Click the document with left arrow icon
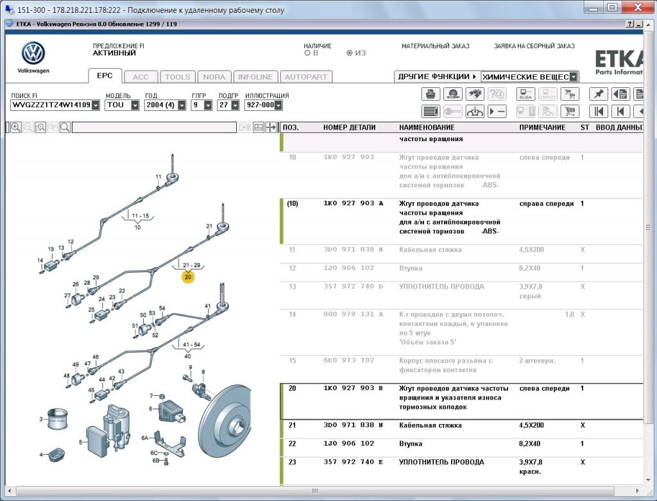Viewport: 657px width, 501px height. point(620,94)
